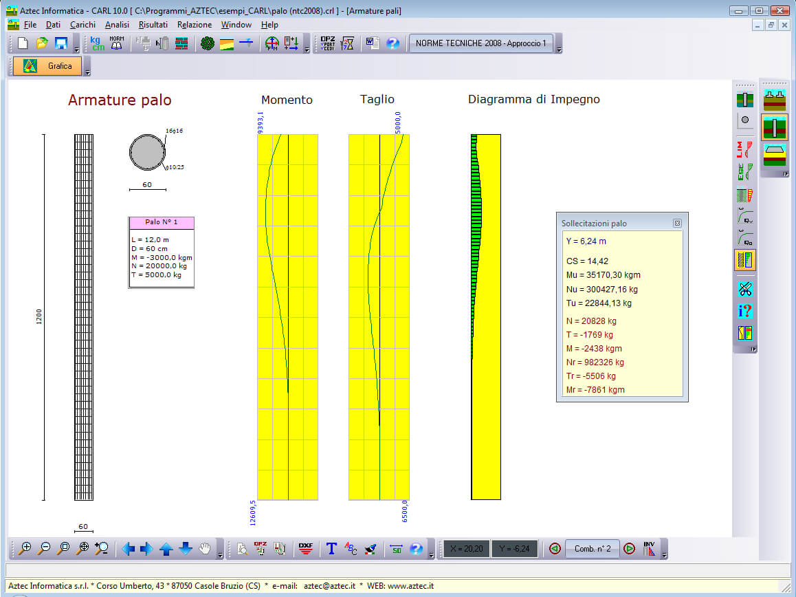796x597 pixels.
Task: Click the kg/cm units icon
Action: click(97, 43)
